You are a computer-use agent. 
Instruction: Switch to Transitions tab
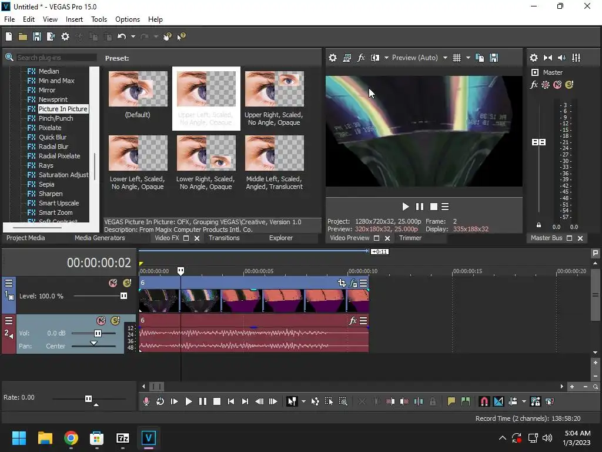(x=224, y=238)
